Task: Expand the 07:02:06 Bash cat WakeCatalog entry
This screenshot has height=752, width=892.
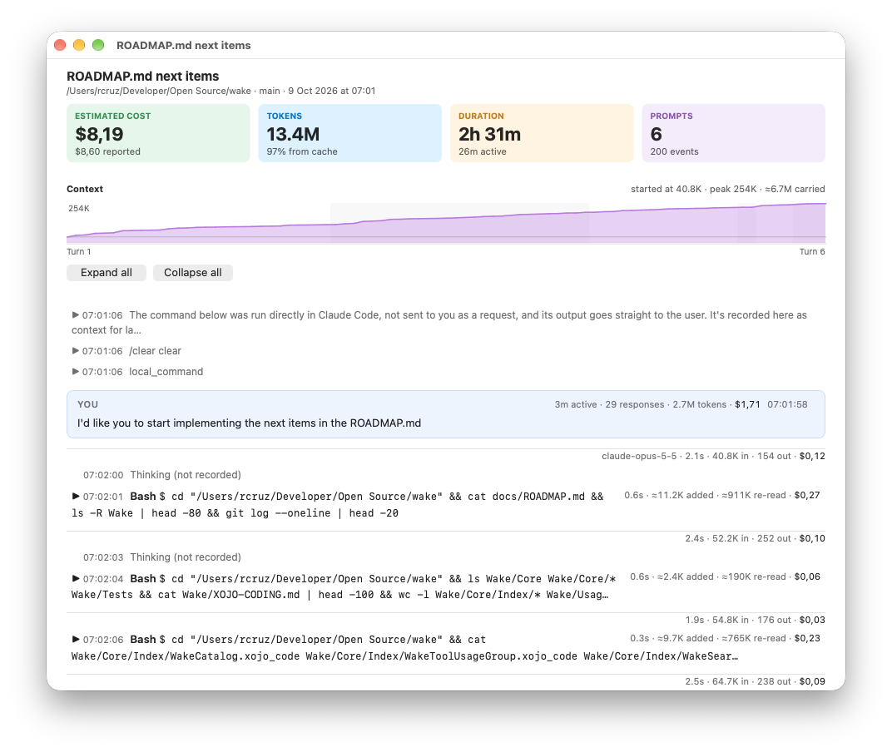Action: [75, 640]
